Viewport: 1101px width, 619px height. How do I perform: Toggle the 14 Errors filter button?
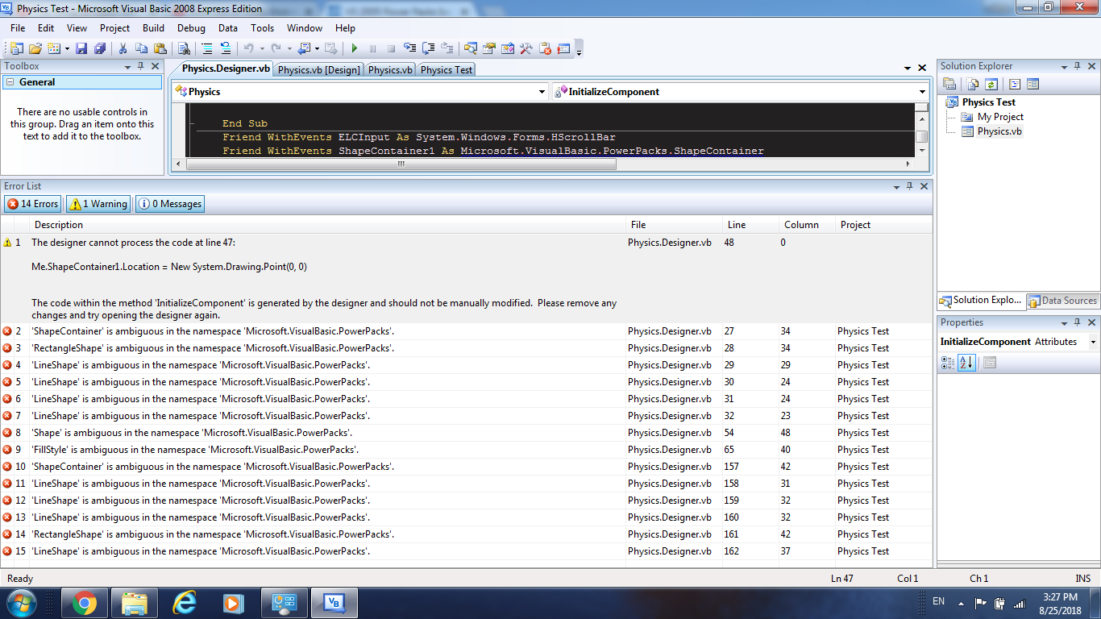[33, 204]
